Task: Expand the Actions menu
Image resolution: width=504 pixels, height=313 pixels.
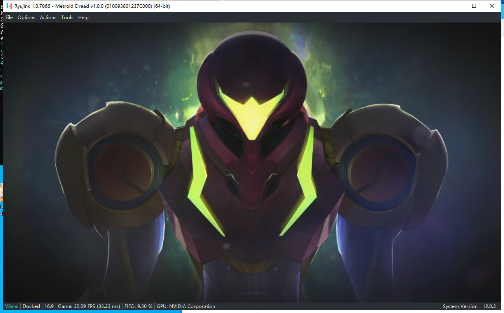Action: point(48,17)
